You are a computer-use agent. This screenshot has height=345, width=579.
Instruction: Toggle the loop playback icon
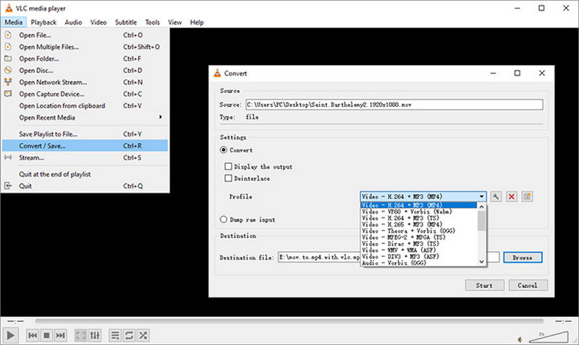pos(129,336)
